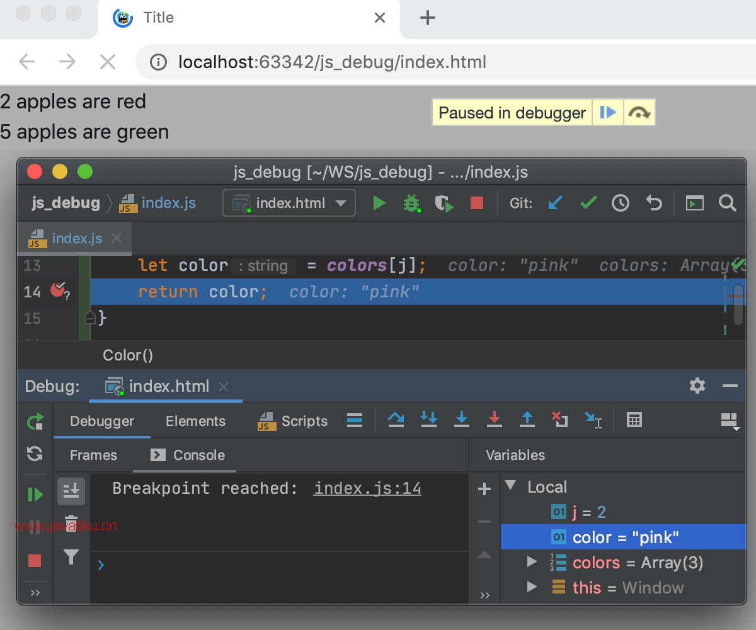
Task: Click Git update project blue arrow
Action: pos(555,203)
